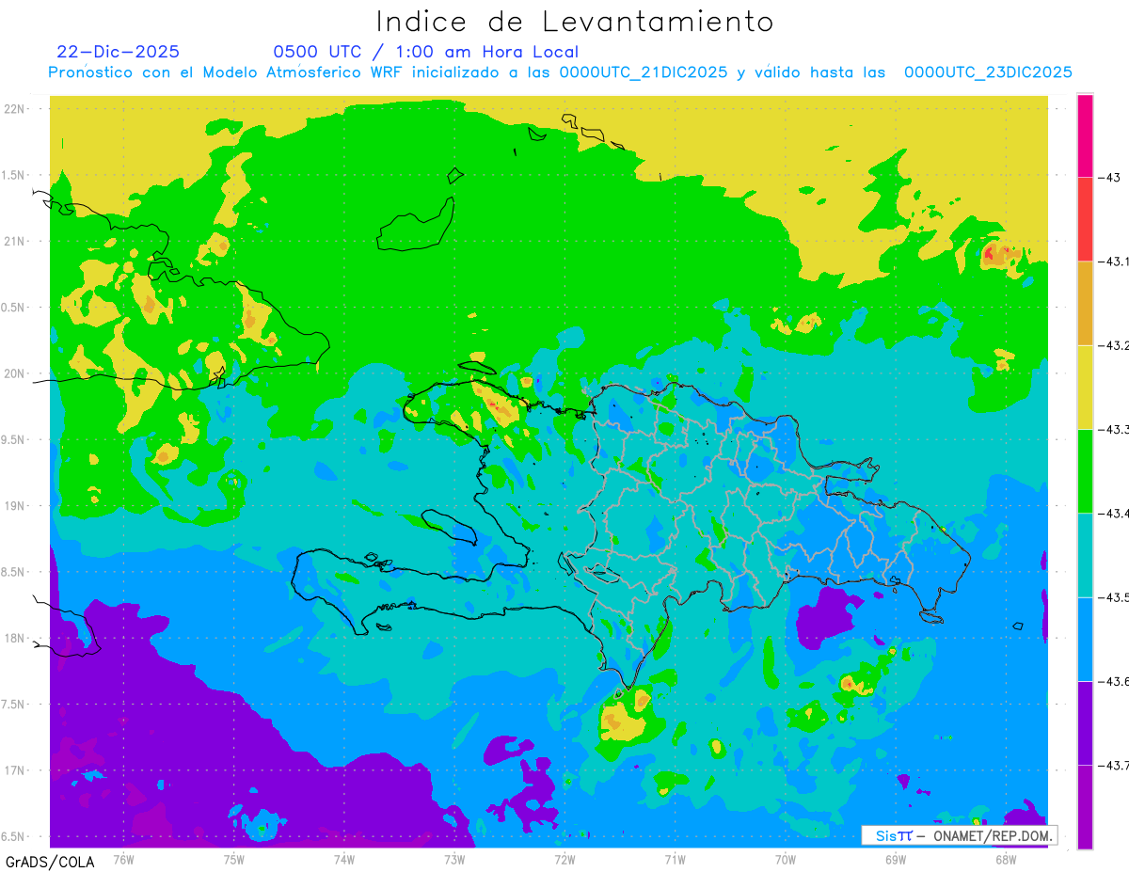The image size is (1129, 872).
Task: Click the '-43.6' colorbar value
Action: [x=1114, y=681]
